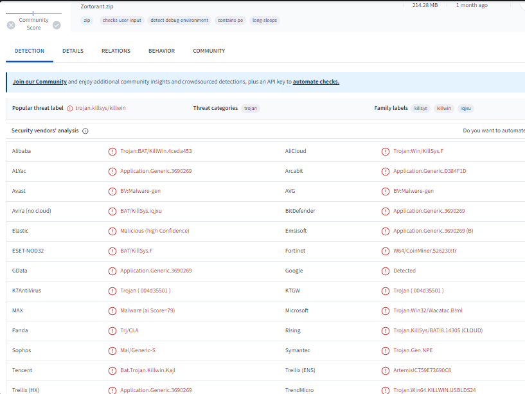525x394 pixels.
Task: Click the community score upvote checkmark icon
Action: coord(57,25)
